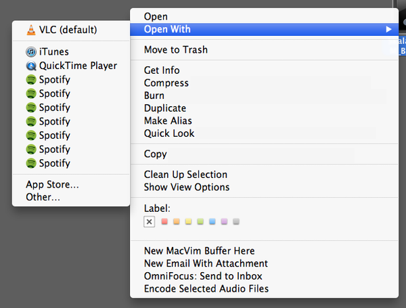Choose Clean Up Selection
Image resolution: width=406 pixels, height=308 pixels.
point(264,175)
